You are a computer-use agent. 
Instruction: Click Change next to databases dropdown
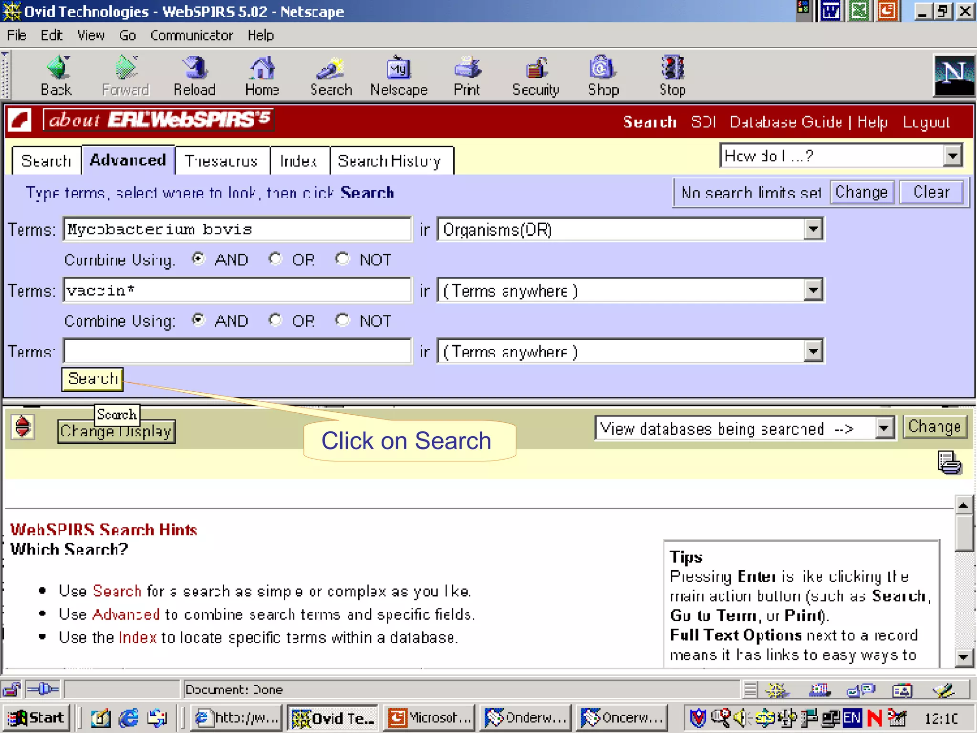coord(935,427)
